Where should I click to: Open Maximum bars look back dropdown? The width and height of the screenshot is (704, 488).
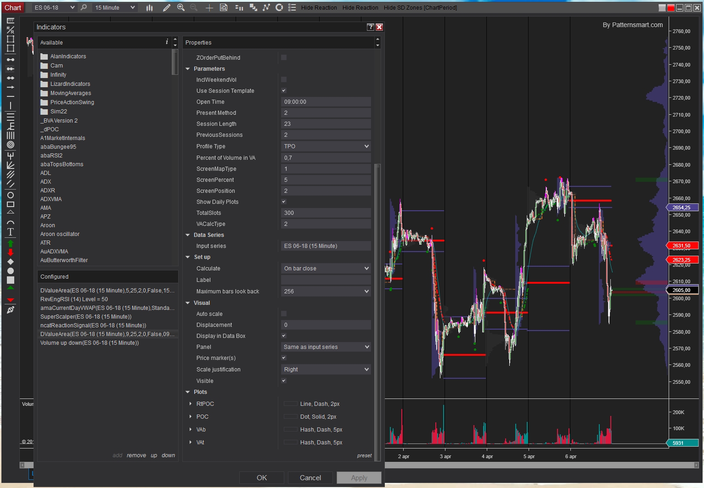tap(326, 292)
